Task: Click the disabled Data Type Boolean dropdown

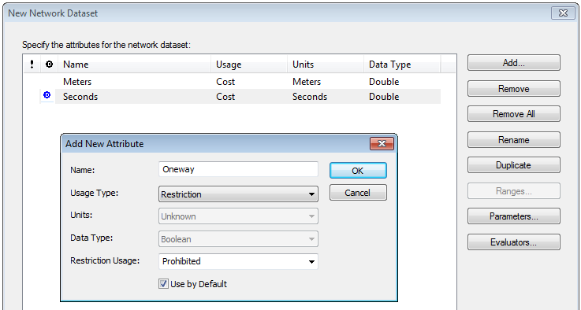Action: (238, 239)
